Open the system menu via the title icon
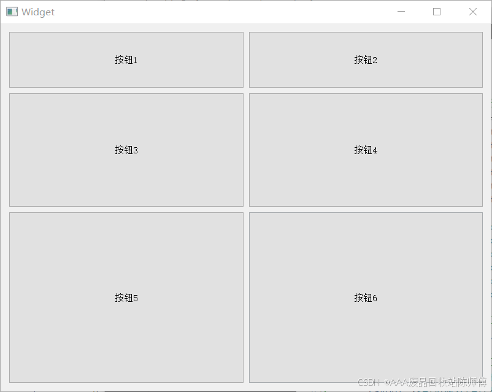 12,12
